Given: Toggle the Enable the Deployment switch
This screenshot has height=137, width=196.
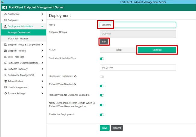Looking at the screenshot, I should [x=102, y=115].
